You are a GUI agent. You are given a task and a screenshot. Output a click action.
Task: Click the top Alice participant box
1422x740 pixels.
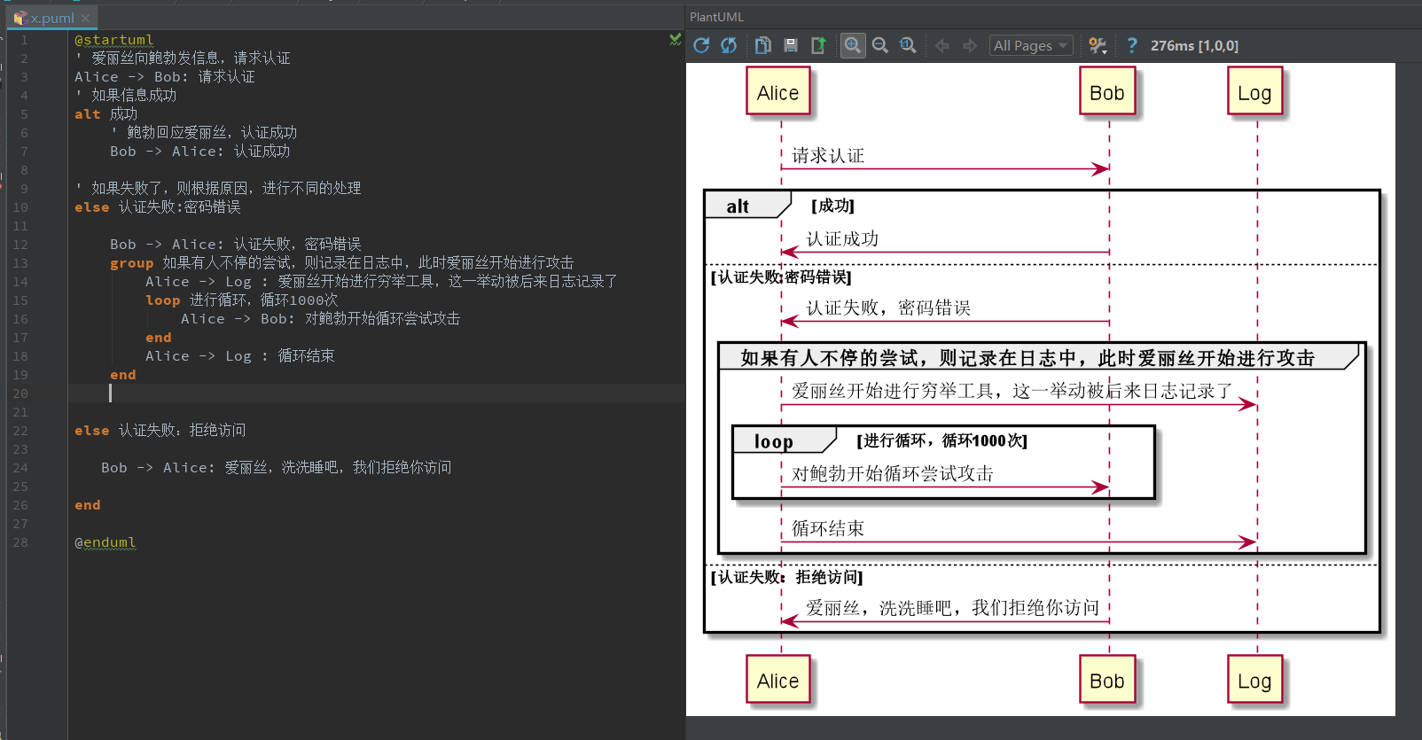[x=777, y=92]
